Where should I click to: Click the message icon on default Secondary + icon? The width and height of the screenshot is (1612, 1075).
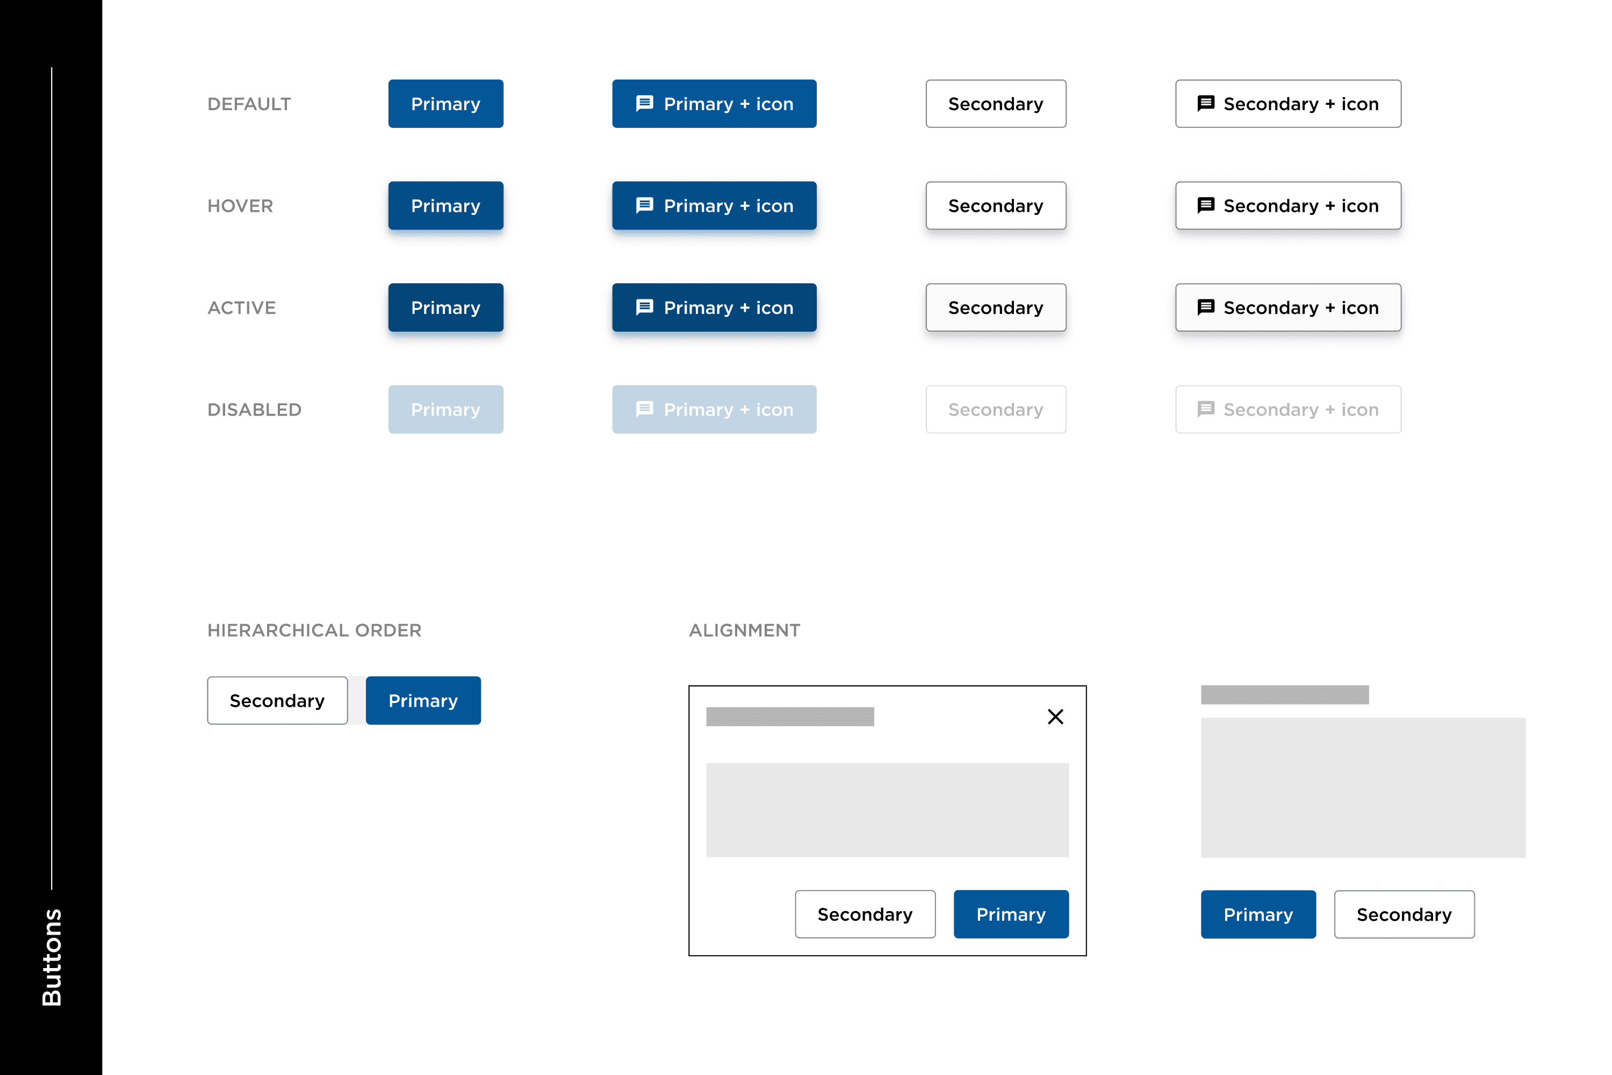click(1200, 102)
